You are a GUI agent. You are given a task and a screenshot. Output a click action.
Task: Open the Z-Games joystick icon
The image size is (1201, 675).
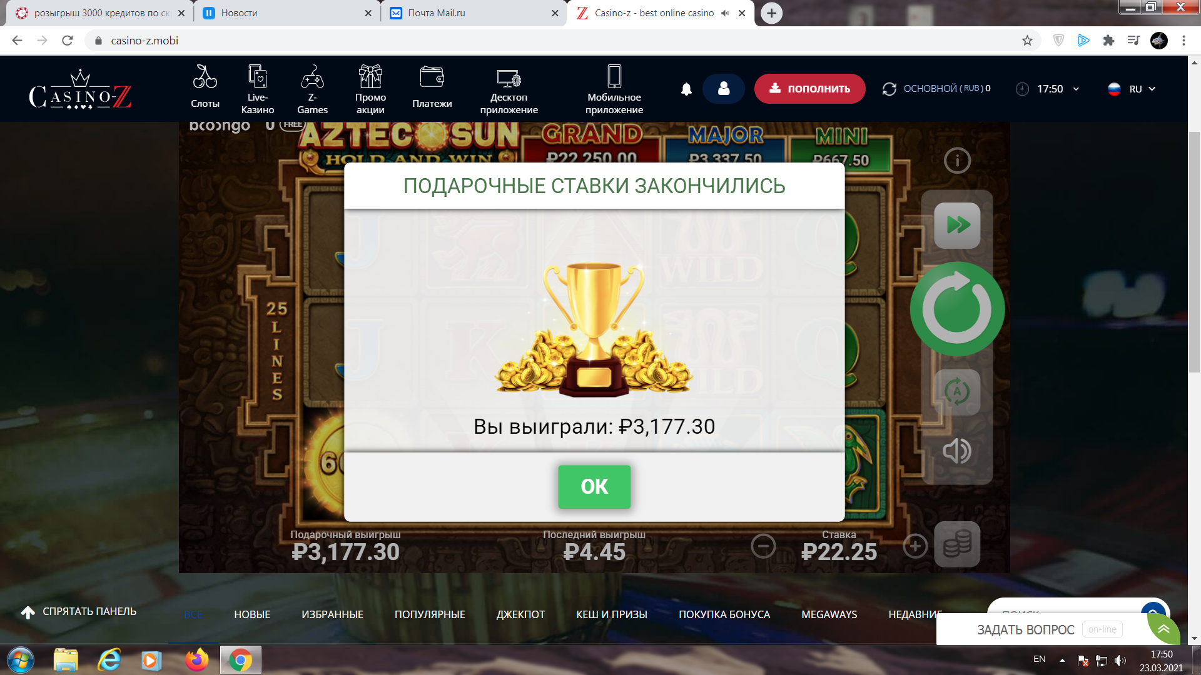(312, 76)
